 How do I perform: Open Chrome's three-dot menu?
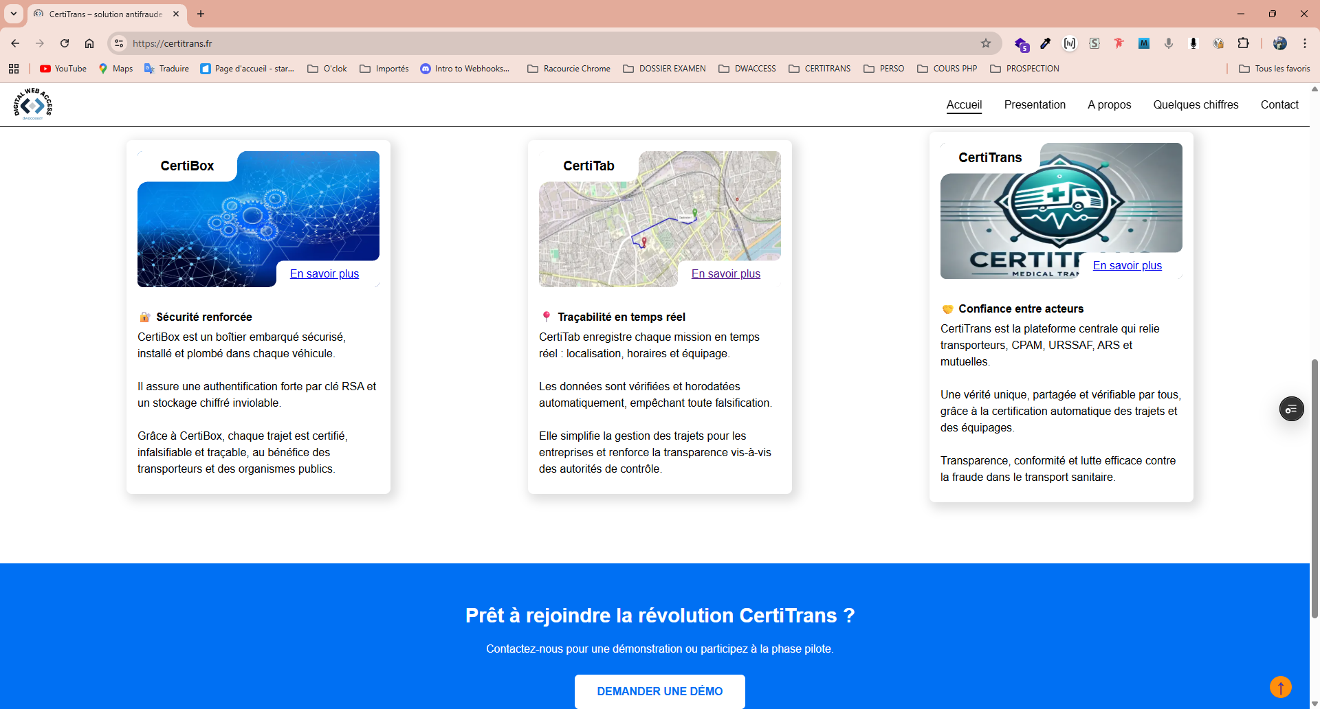[1305, 43]
